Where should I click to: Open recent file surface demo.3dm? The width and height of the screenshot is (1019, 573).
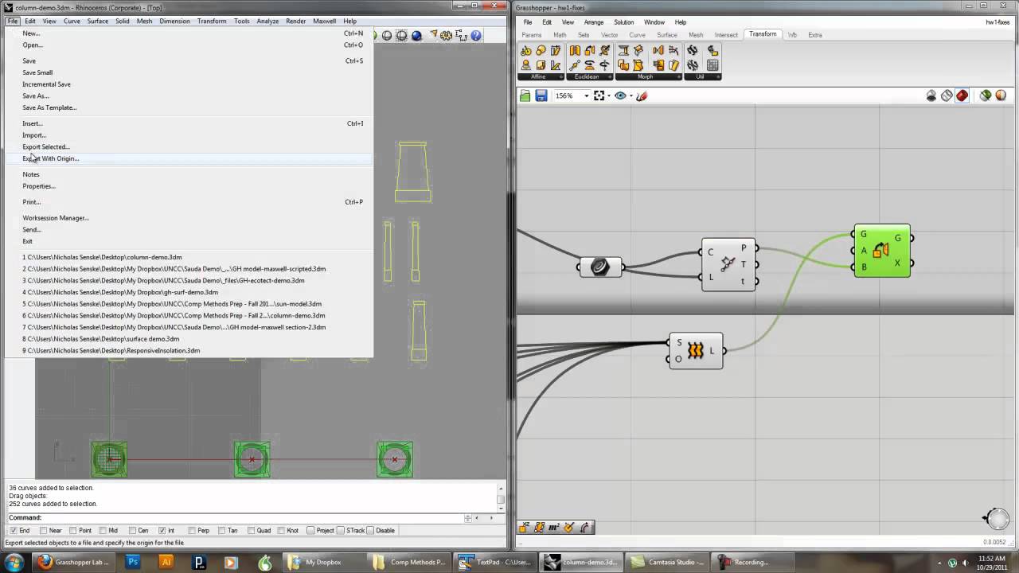coord(188,339)
